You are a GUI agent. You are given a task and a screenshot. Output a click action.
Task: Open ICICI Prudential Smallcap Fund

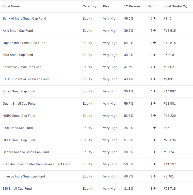pyautogui.click(x=26, y=79)
